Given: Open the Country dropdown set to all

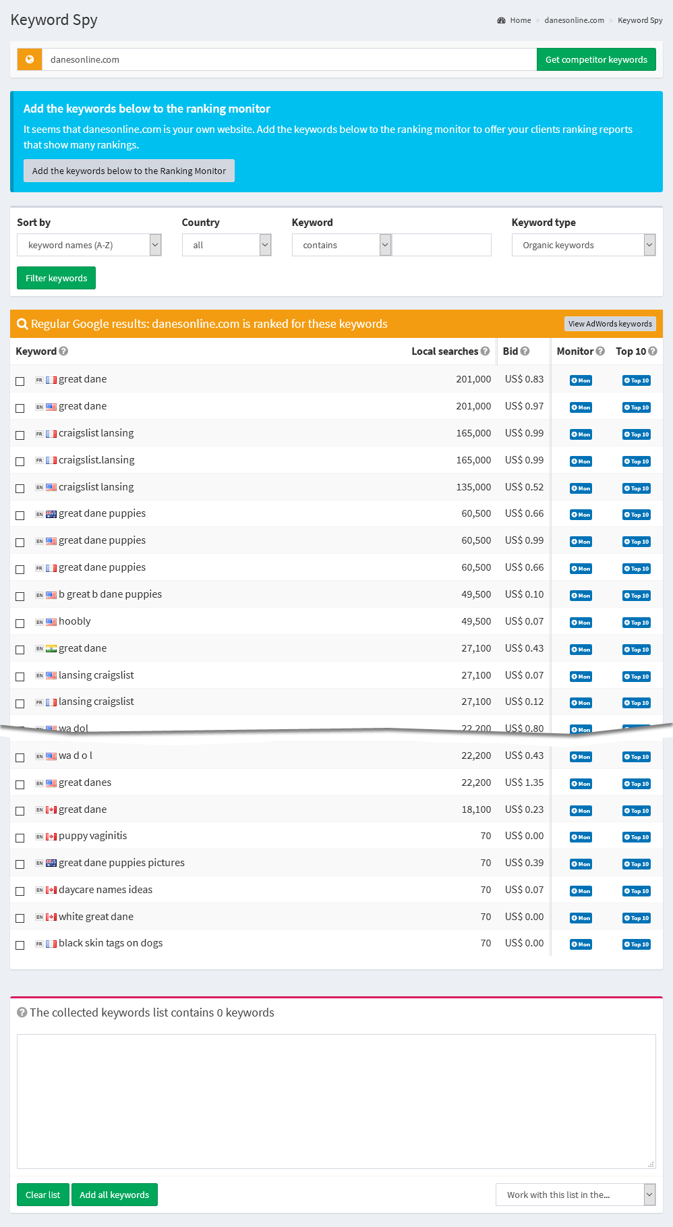Looking at the screenshot, I should tap(227, 245).
